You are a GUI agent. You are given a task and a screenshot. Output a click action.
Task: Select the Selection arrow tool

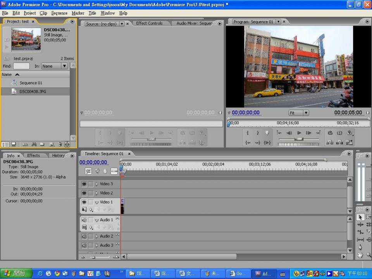tap(360, 217)
